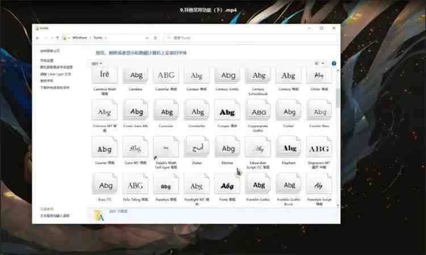Expand the Organize dropdown menu
The image size is (426, 255).
point(95,63)
